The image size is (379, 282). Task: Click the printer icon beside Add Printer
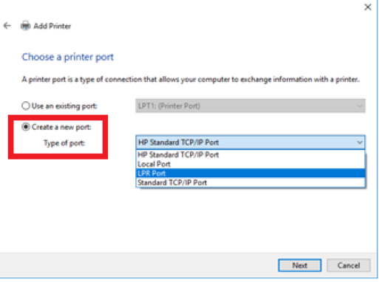click(x=25, y=26)
